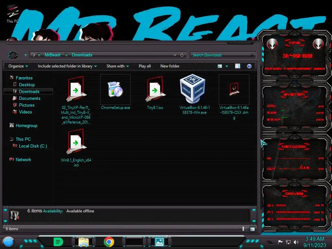This screenshot has height=249, width=332.
Task: Click the TIME widget header
Action: click(294, 43)
